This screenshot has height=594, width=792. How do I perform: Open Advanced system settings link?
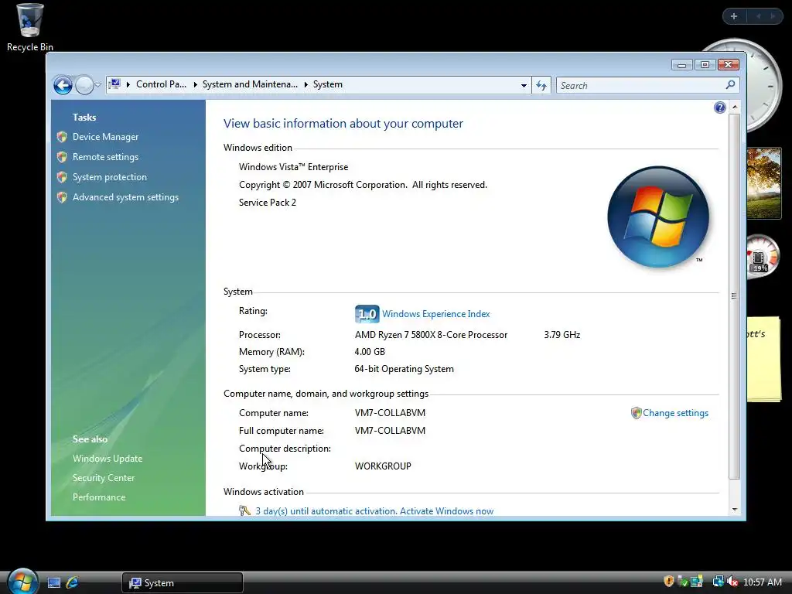coord(125,197)
